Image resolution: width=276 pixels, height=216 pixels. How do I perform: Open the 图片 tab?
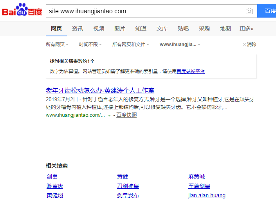point(120,29)
